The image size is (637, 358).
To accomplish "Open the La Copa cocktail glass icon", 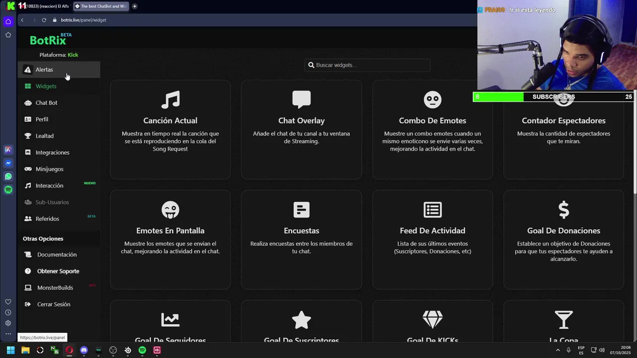I will tap(564, 320).
